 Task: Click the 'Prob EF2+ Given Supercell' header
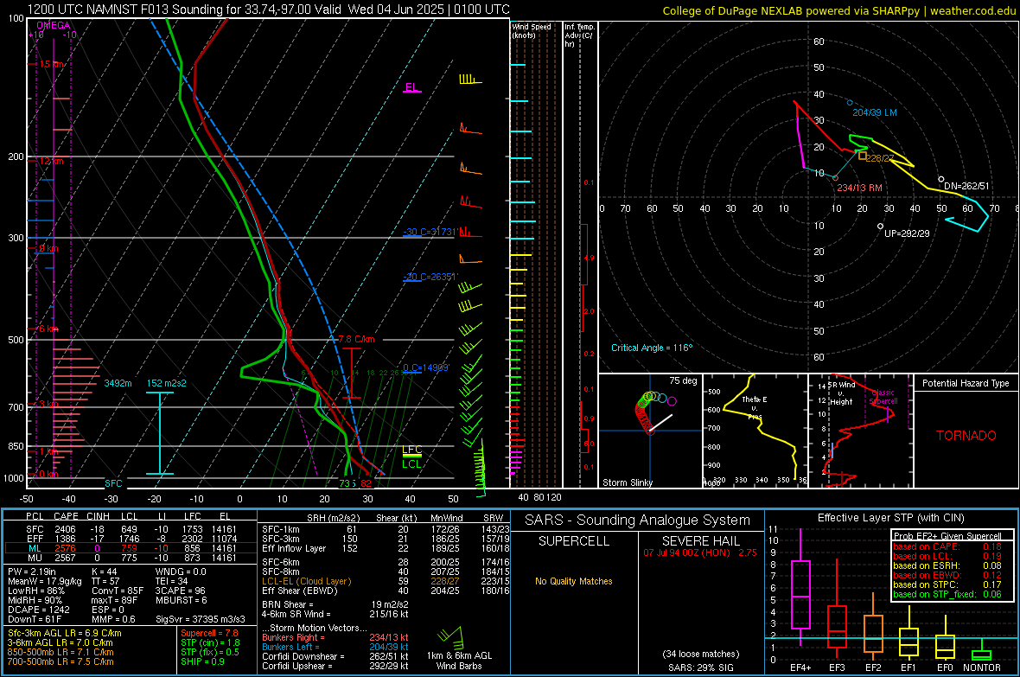pyautogui.click(x=947, y=536)
